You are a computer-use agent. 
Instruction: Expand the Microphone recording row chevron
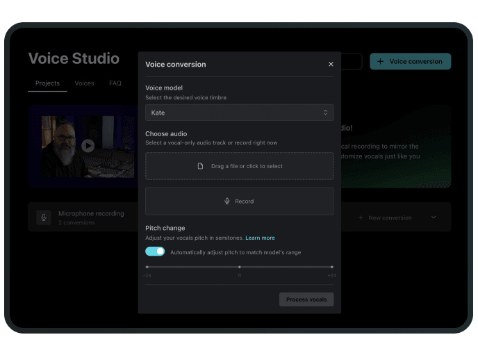[434, 217]
